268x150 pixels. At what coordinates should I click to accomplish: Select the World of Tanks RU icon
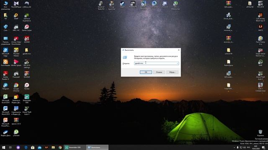[101, 5]
